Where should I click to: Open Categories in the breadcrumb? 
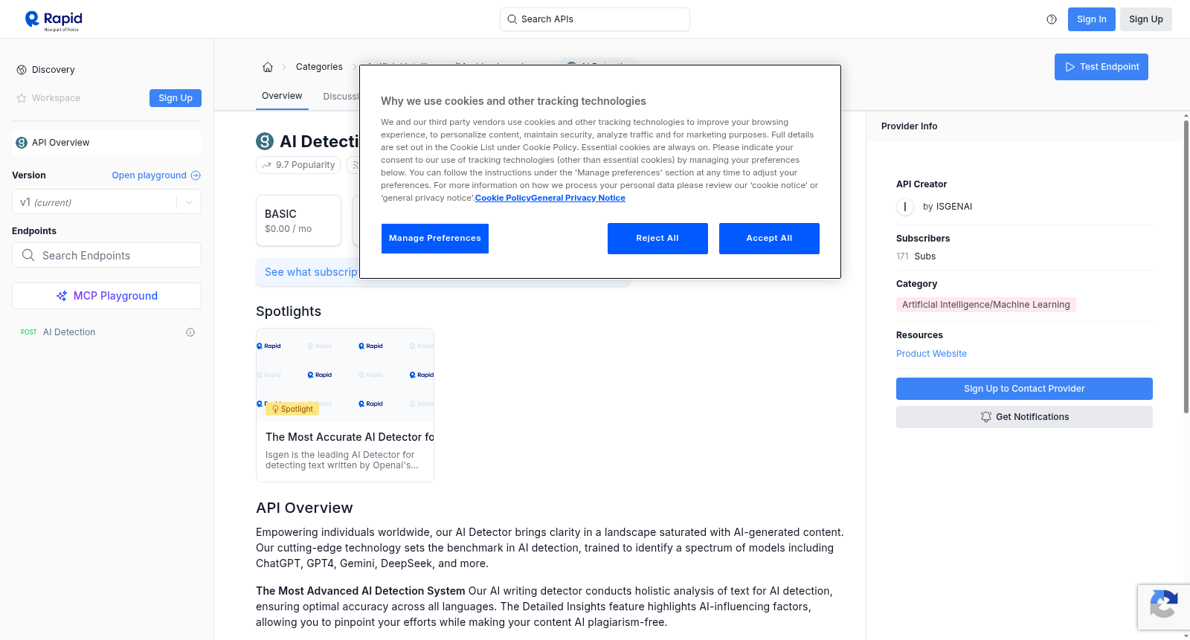coord(319,67)
